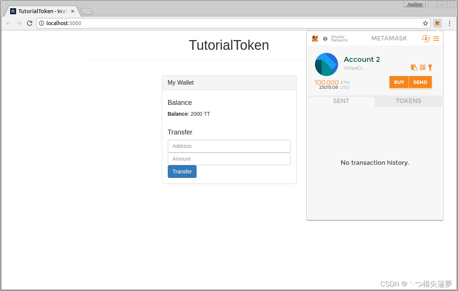The width and height of the screenshot is (458, 291).
Task: Close the TutorialToken browser tab
Action: coord(73,11)
